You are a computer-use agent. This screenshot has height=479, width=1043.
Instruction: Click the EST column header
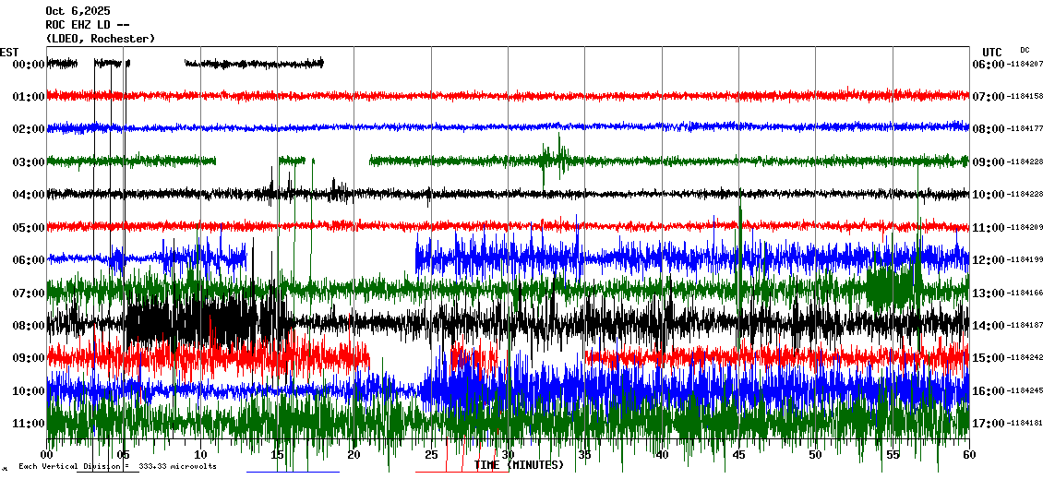(x=9, y=52)
